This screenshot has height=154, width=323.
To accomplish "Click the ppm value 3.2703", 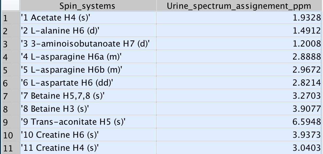I will tap(307, 95).
